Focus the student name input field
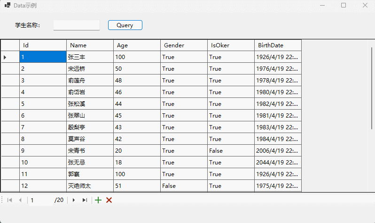Image resolution: width=375 pixels, height=223 pixels. [x=77, y=25]
